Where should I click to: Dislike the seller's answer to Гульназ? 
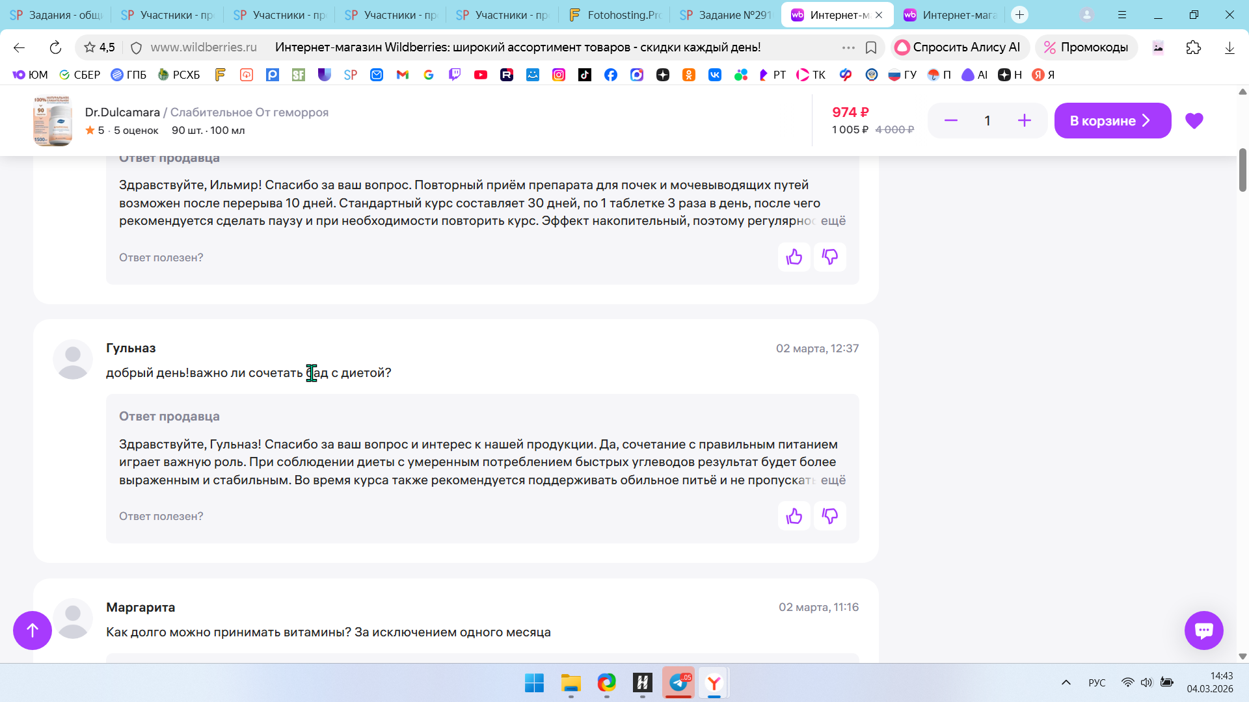[829, 516]
